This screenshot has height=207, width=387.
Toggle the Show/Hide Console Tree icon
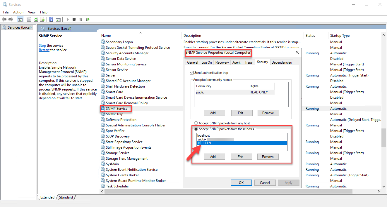pos(20,19)
